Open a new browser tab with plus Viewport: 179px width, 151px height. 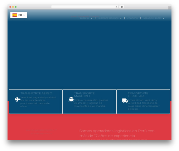pos(170,8)
